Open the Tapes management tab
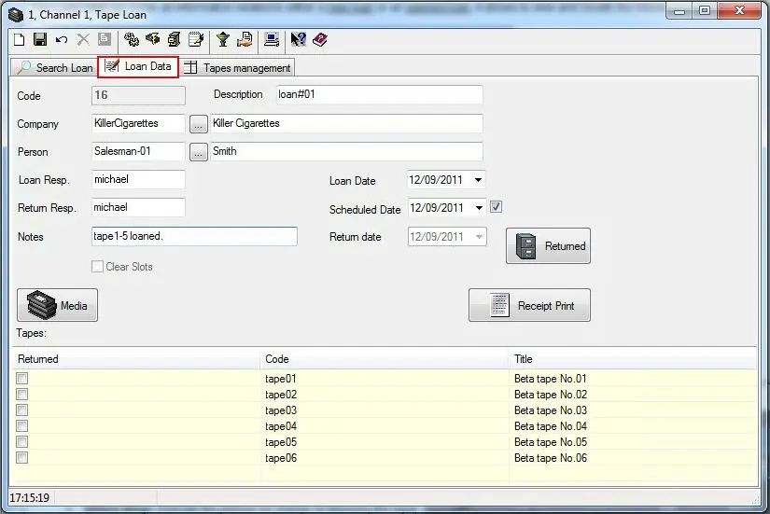770x514 pixels. click(238, 67)
